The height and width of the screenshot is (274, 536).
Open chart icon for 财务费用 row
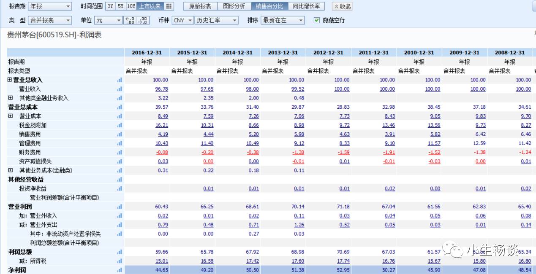tap(120, 152)
